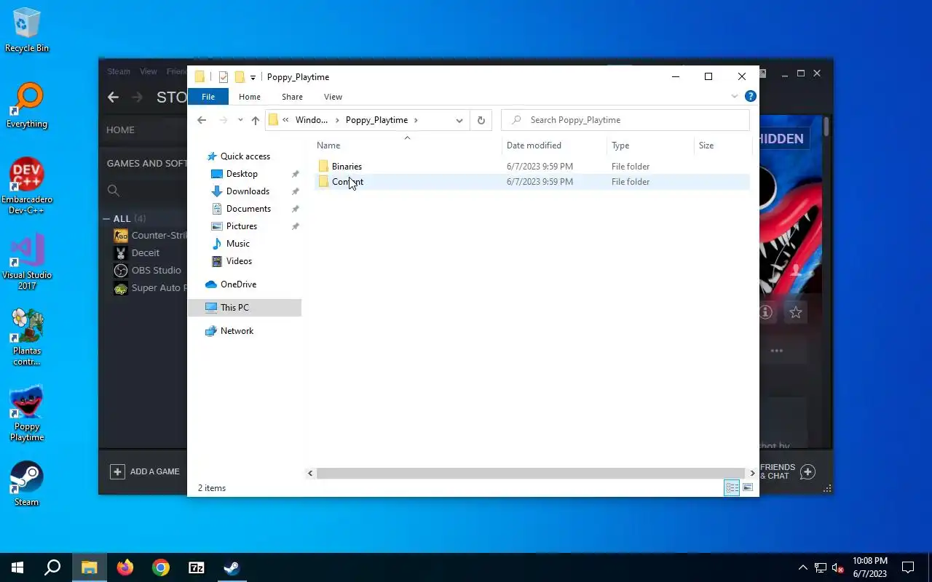Viewport: 932px width, 582px height.
Task: Click Steam library search magnifier icon
Action: (113, 191)
